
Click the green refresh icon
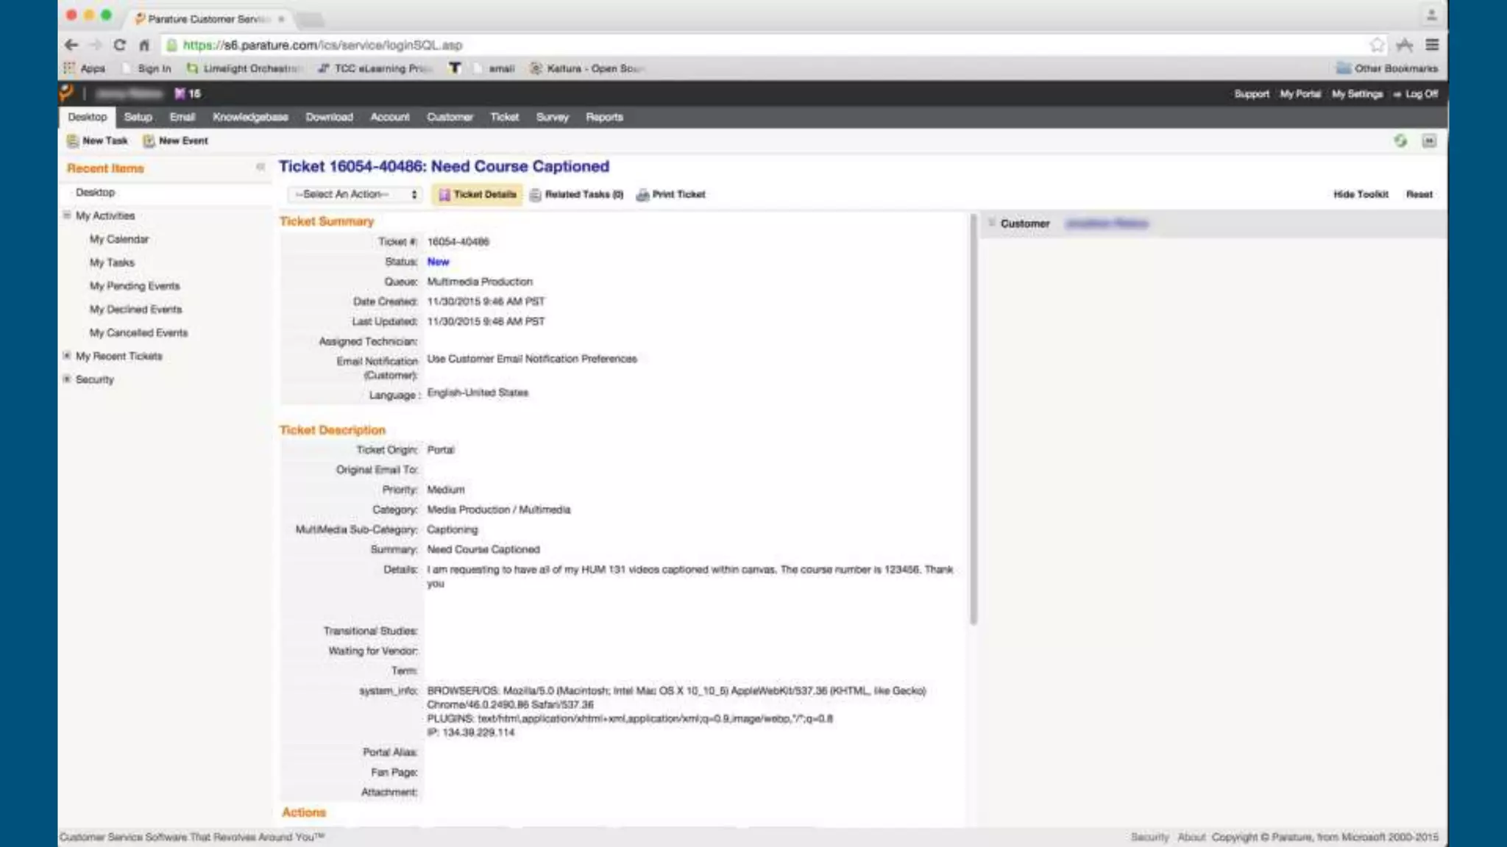click(1400, 140)
